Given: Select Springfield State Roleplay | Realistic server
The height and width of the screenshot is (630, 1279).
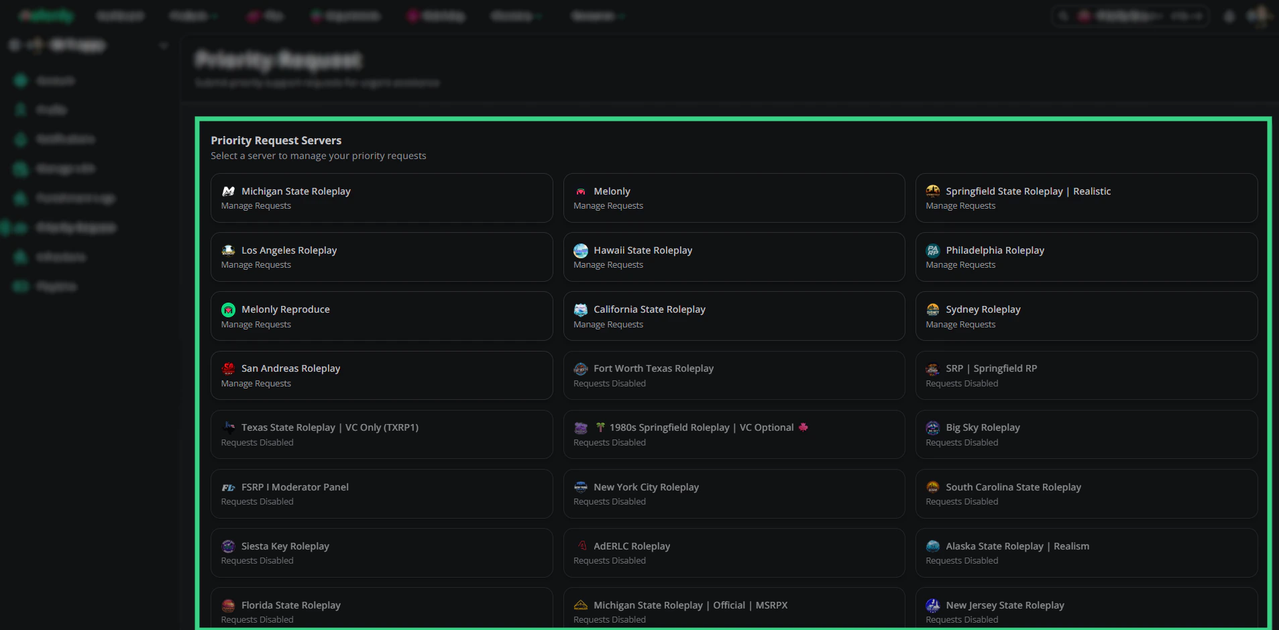Looking at the screenshot, I should click(x=1087, y=198).
